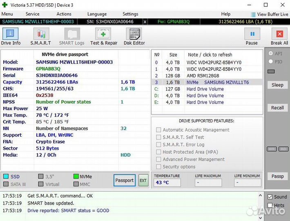This screenshot has width=290, height=221.
Task: Click the x next to serial number
Action: 145,22
